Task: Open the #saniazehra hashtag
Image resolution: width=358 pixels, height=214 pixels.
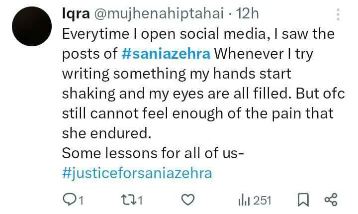Action: coord(166,54)
